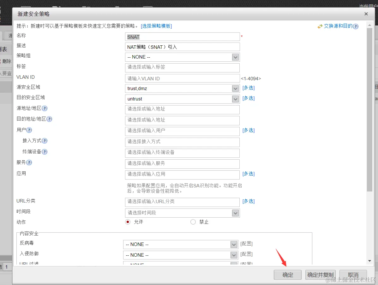
Task: Click 删除 button in background window
Action: point(7,61)
